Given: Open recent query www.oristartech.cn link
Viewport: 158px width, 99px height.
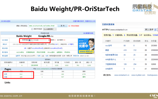Looking at the screenshot, I should click(122, 75).
